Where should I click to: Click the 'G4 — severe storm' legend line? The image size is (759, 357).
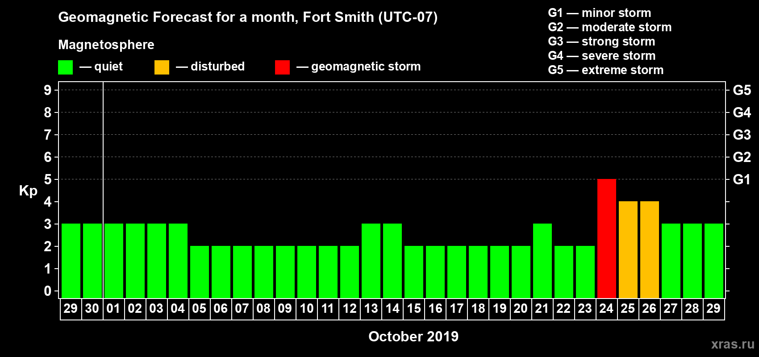(602, 56)
